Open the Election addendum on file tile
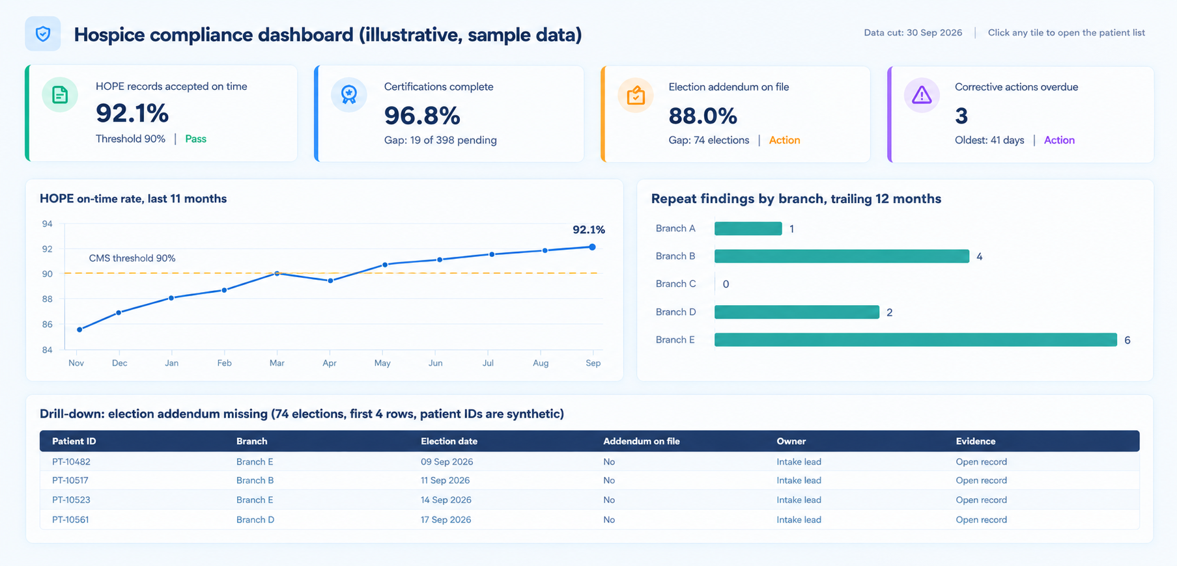 735,114
